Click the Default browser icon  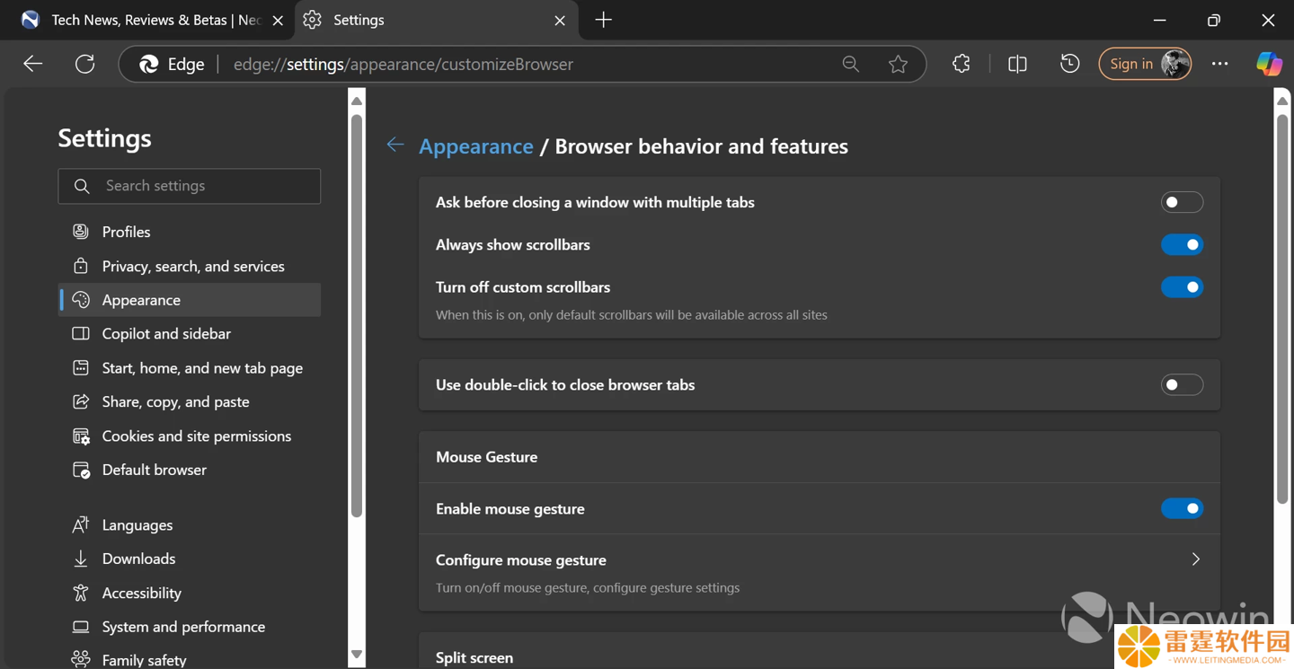point(81,470)
